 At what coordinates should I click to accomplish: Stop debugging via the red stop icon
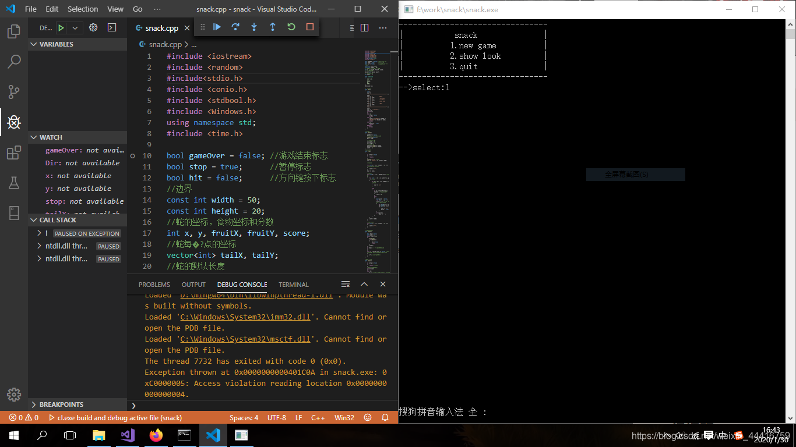coord(309,27)
